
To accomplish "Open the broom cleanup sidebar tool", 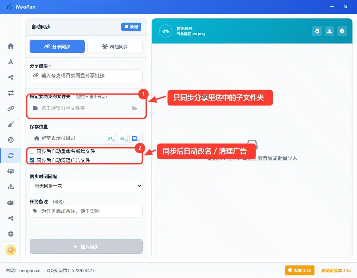I will (x=11, y=124).
